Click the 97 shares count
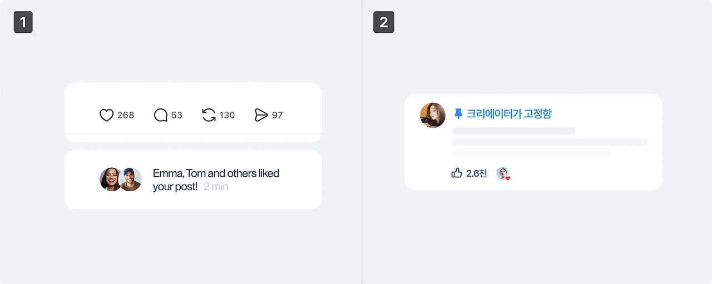 tap(277, 115)
